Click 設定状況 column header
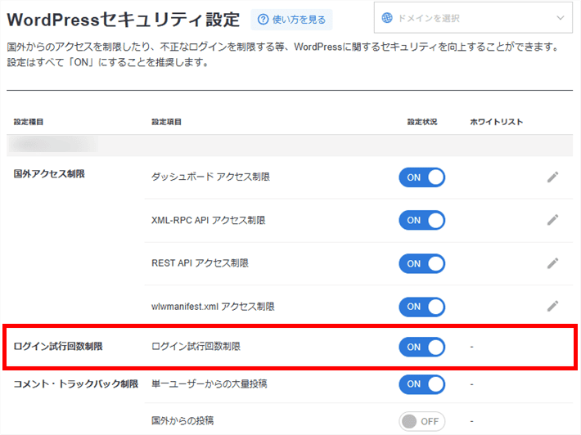The width and height of the screenshot is (581, 435). 422,122
